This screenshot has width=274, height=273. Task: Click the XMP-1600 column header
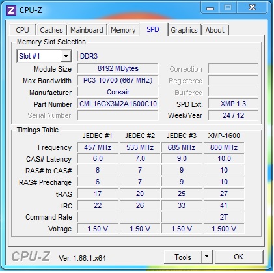(224, 136)
